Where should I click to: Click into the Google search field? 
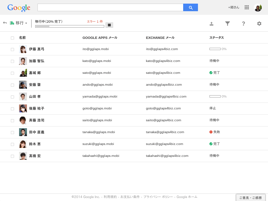110,8
